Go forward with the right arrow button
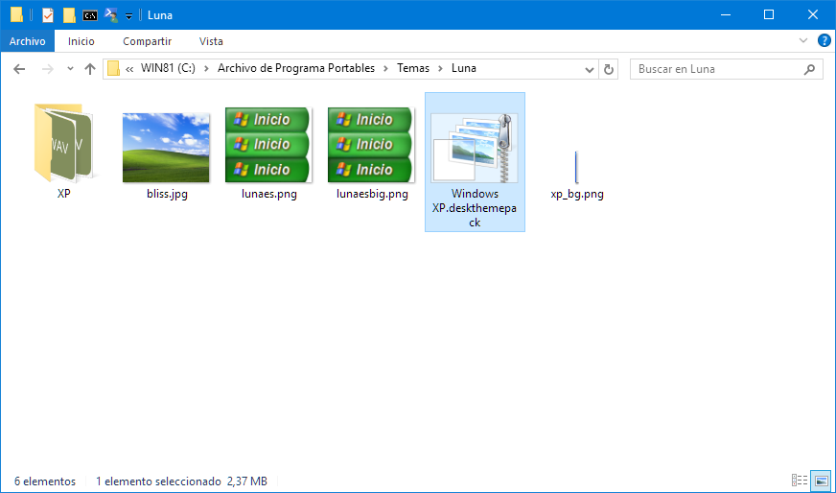 coord(47,69)
